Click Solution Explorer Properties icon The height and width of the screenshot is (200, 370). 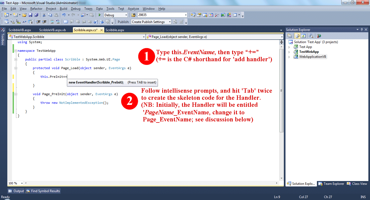(x=290, y=36)
